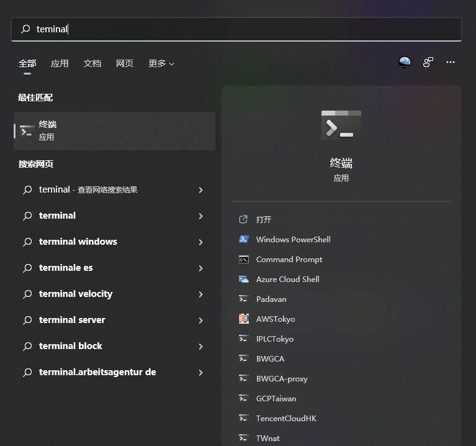Click the Padavan terminal icon
This screenshot has height=446, width=476.
[x=244, y=299]
